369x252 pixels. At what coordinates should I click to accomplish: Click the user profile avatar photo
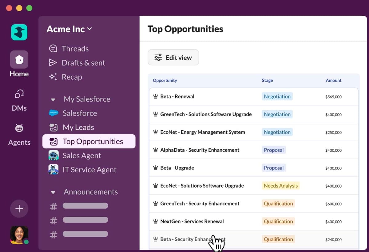[x=19, y=235]
